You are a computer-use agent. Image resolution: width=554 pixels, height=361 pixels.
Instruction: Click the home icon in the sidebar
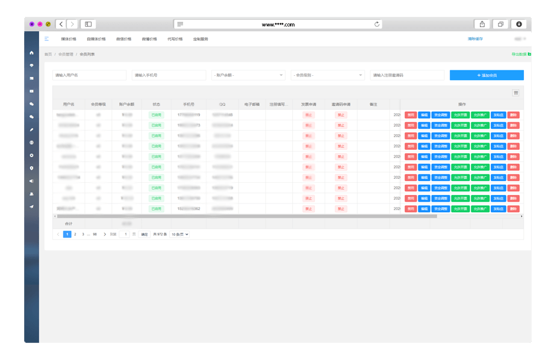[x=31, y=52]
